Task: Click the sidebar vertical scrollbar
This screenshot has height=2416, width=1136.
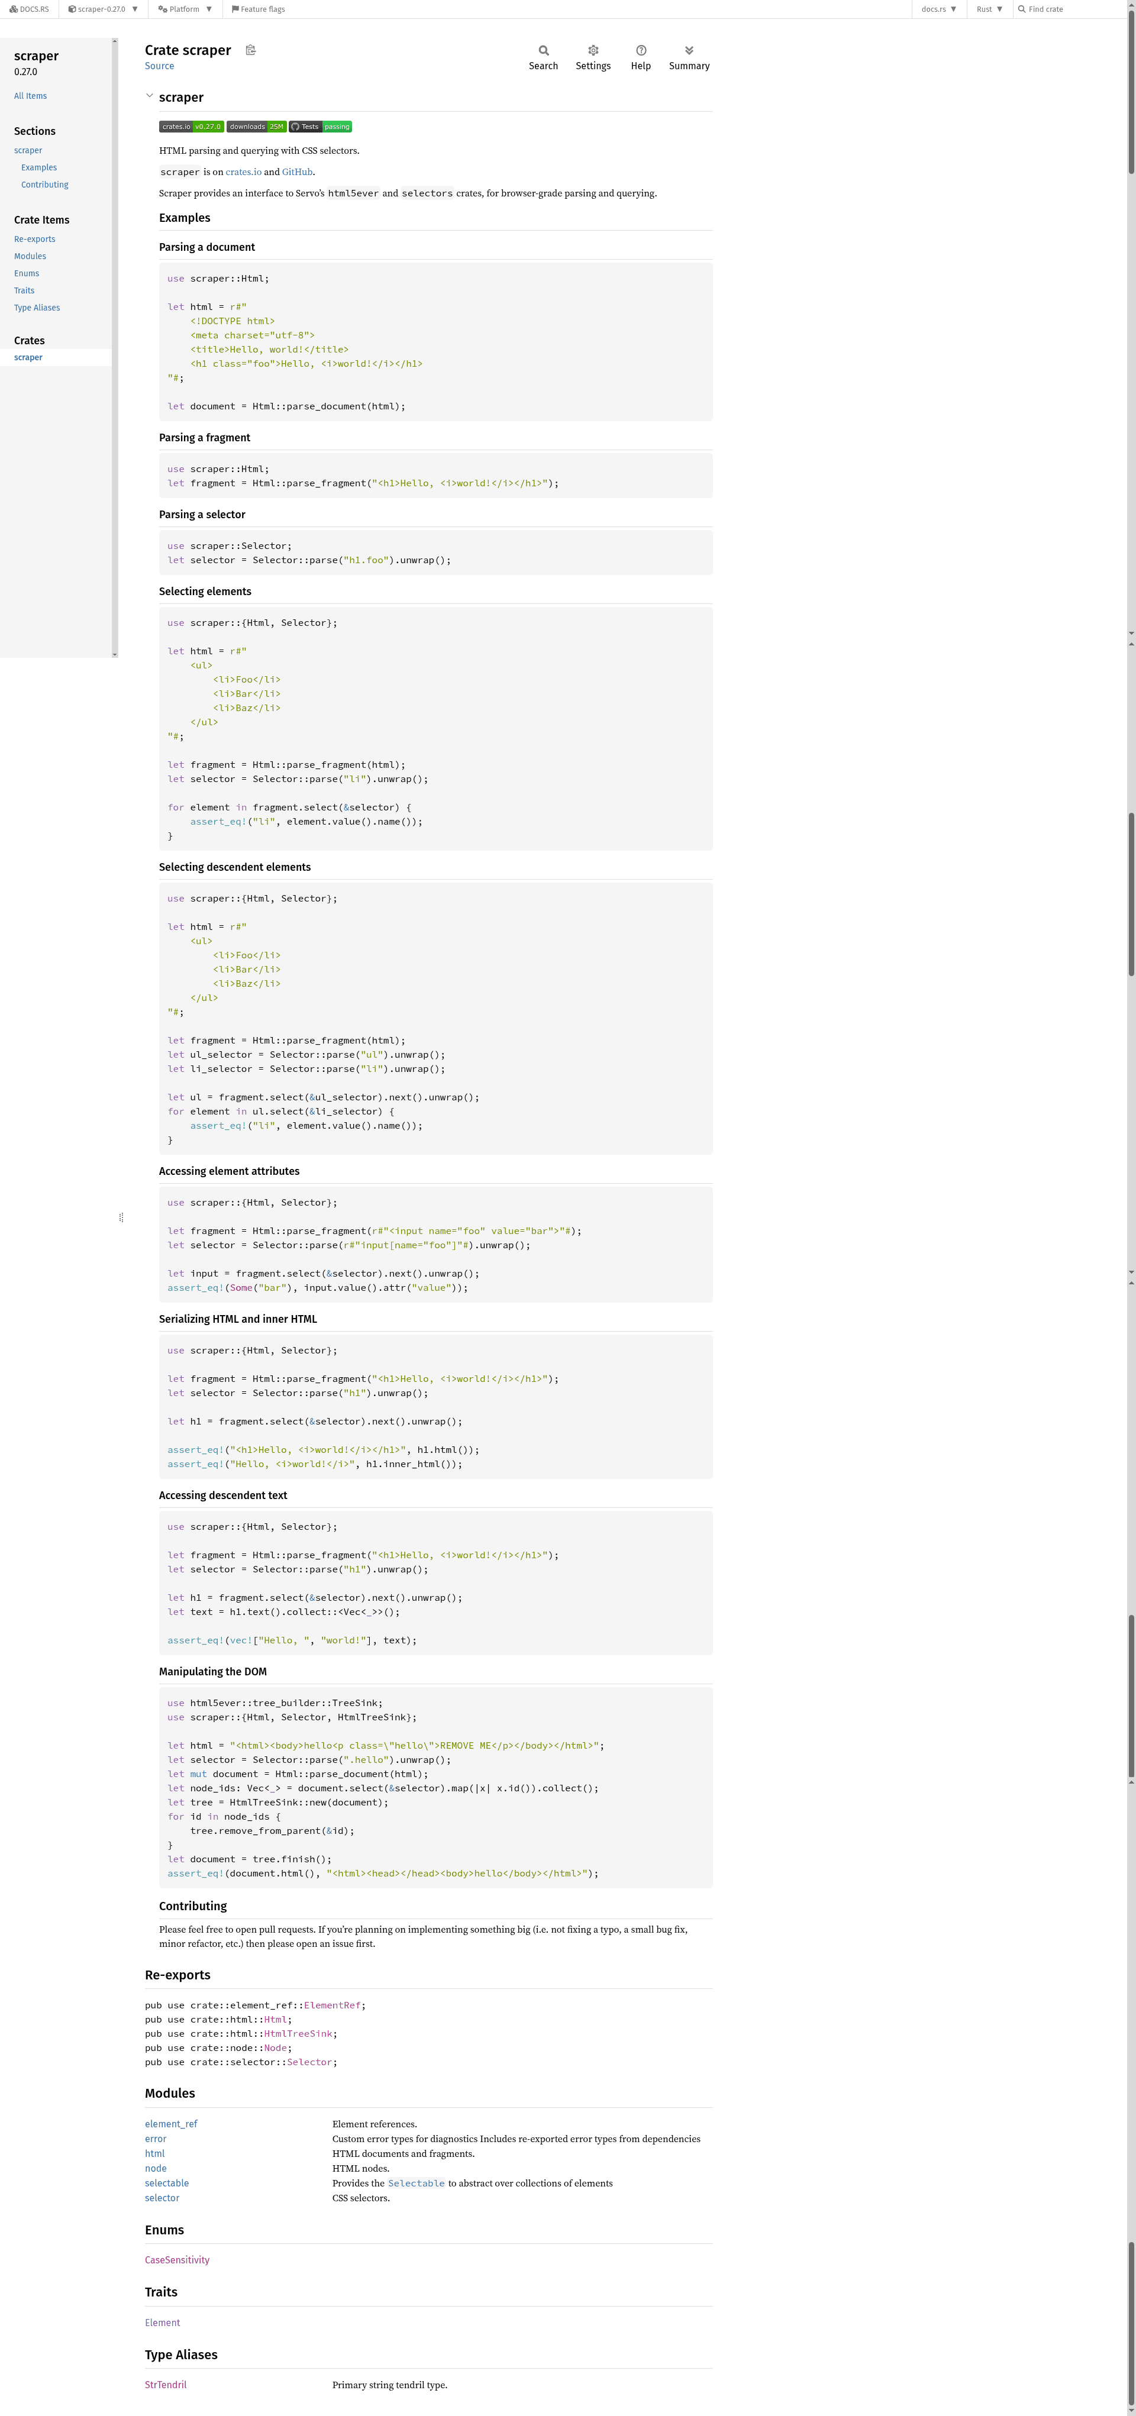Action: click(114, 347)
